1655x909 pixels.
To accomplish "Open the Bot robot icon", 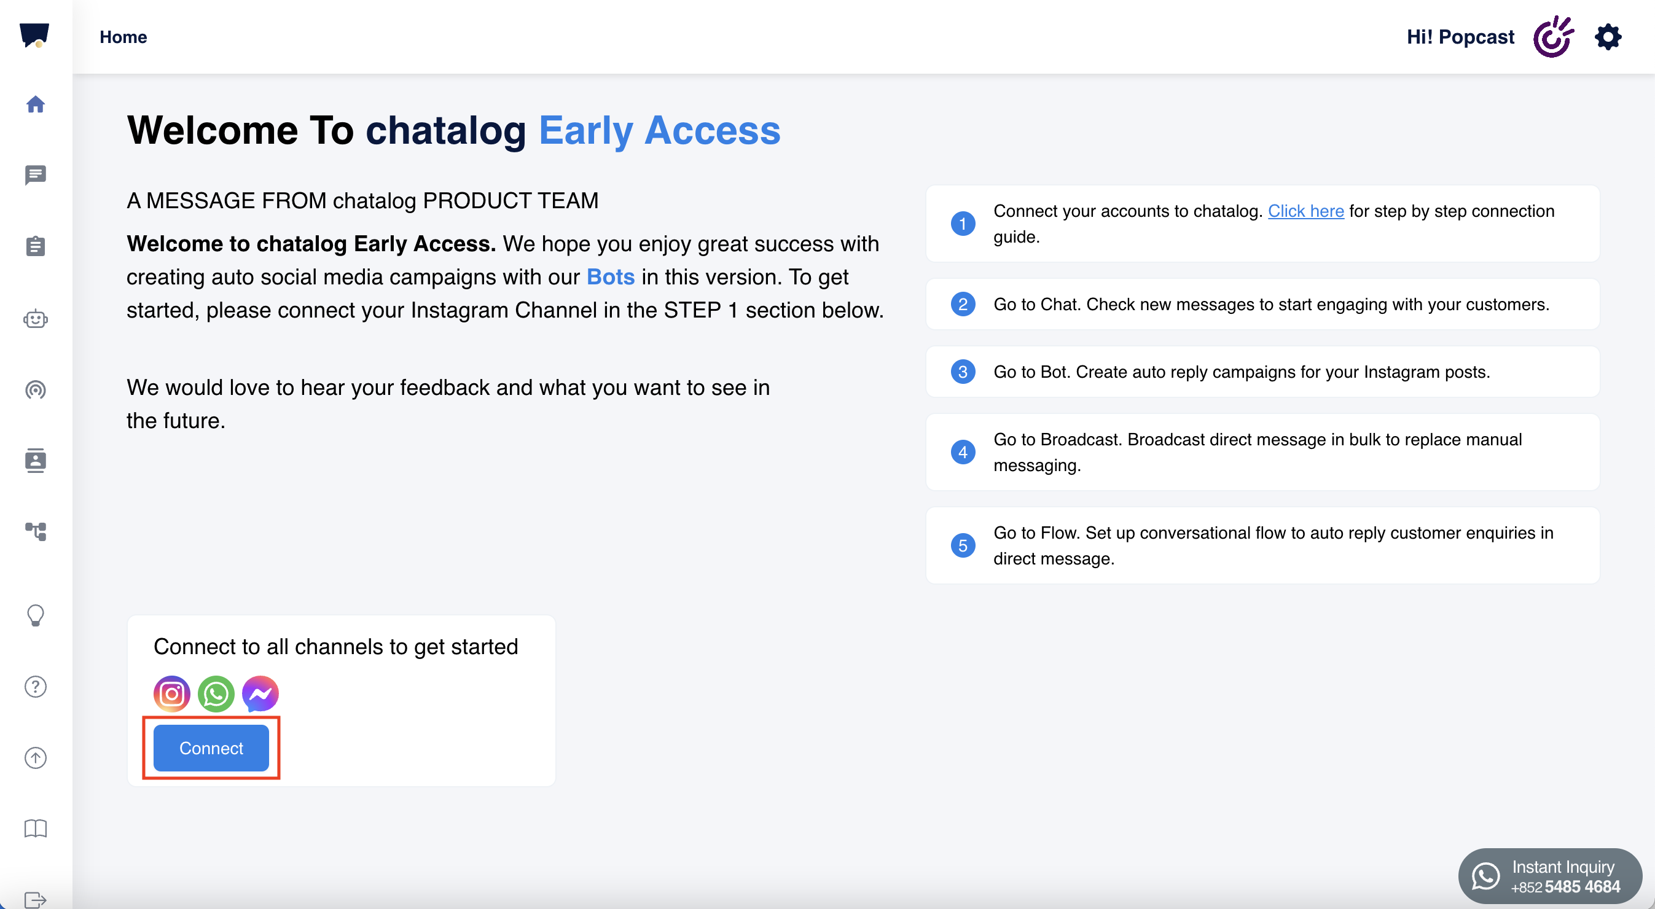I will 36,319.
